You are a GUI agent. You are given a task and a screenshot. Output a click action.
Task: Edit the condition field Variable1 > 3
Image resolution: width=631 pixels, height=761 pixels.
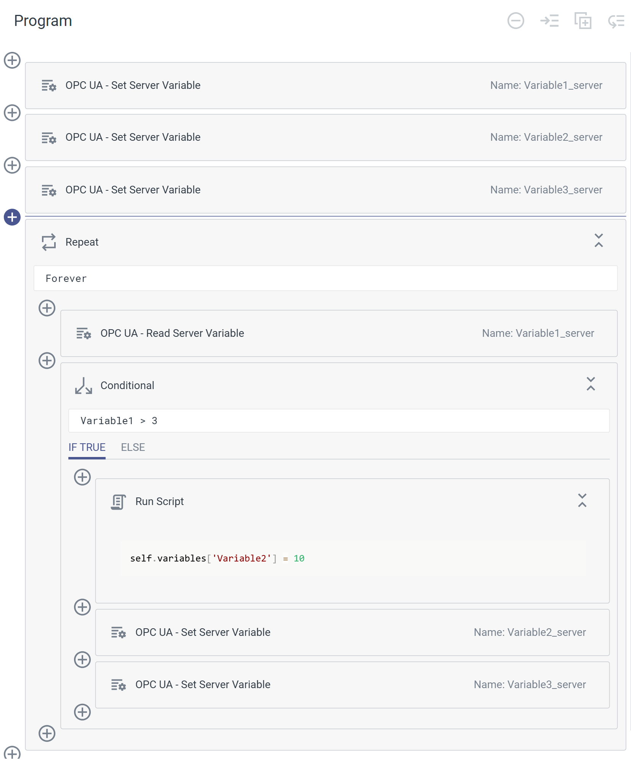point(339,421)
